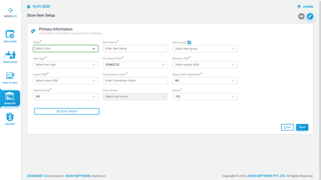Screen dimensions: 321x180
Task: Click the Save button
Action: (x=302, y=127)
